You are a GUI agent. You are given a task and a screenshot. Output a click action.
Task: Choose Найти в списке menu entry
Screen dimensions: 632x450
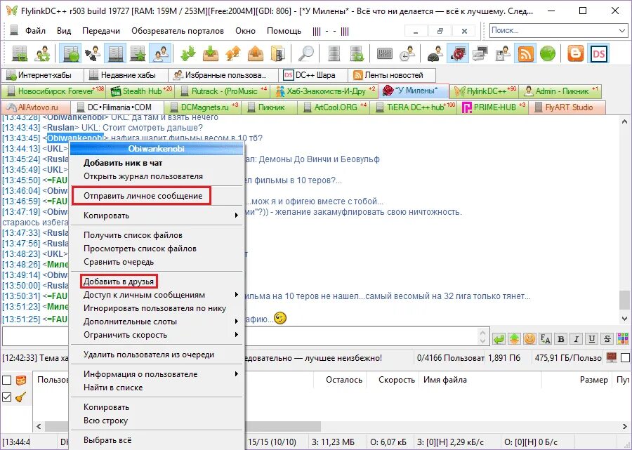[x=113, y=388]
